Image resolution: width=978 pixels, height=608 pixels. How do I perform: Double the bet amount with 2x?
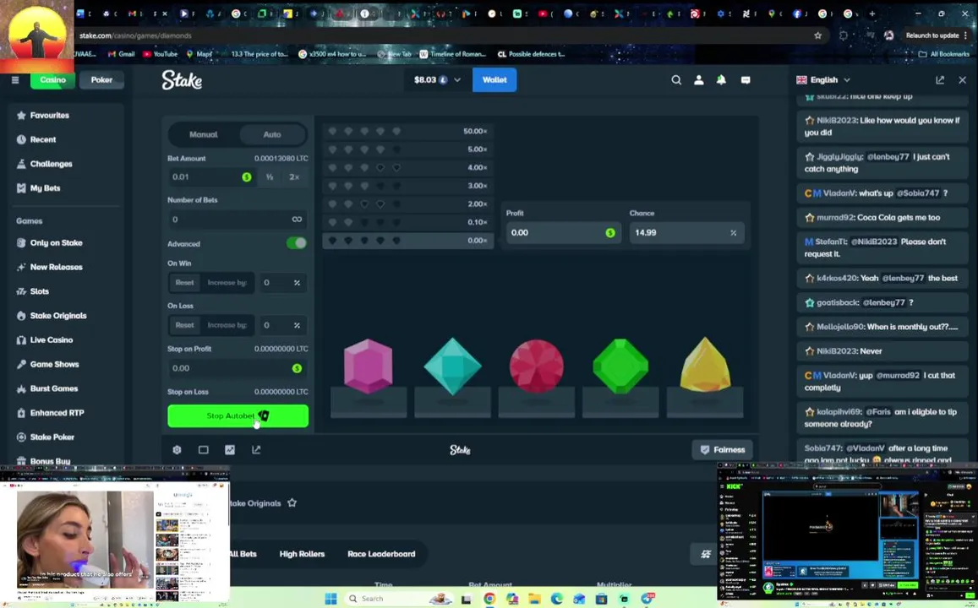[294, 177]
